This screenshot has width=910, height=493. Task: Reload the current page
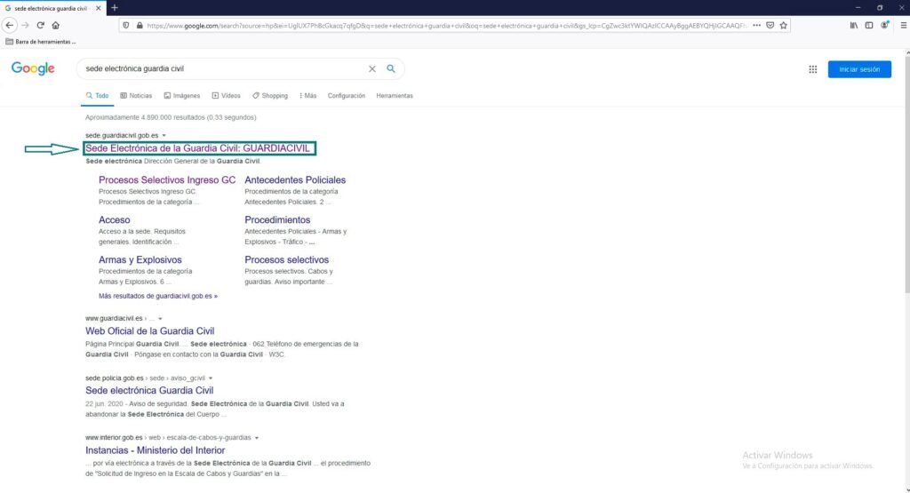click(40, 25)
